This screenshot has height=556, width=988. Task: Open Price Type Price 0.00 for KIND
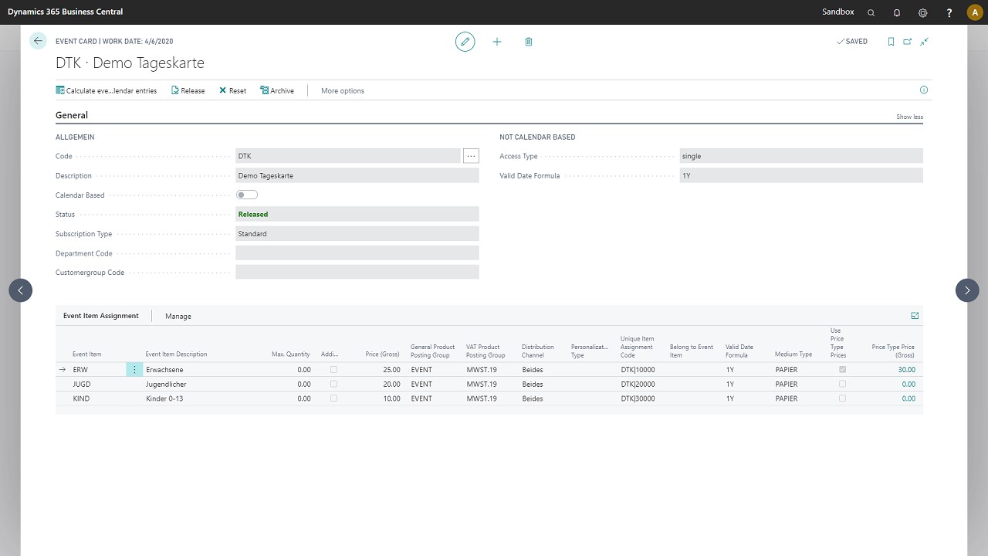point(908,398)
